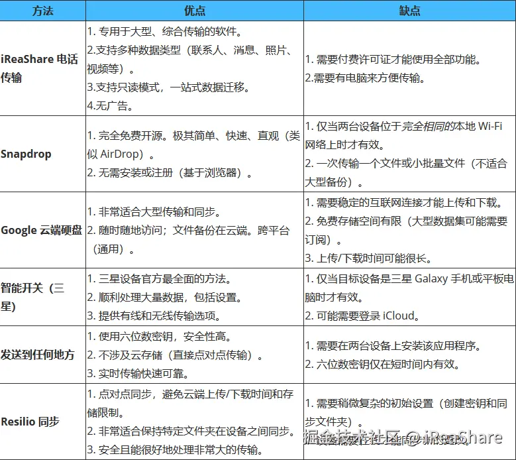The width and height of the screenshot is (516, 460).
Task: Click text 需要付费许可证才能使用全部功能
Action: pos(396,59)
